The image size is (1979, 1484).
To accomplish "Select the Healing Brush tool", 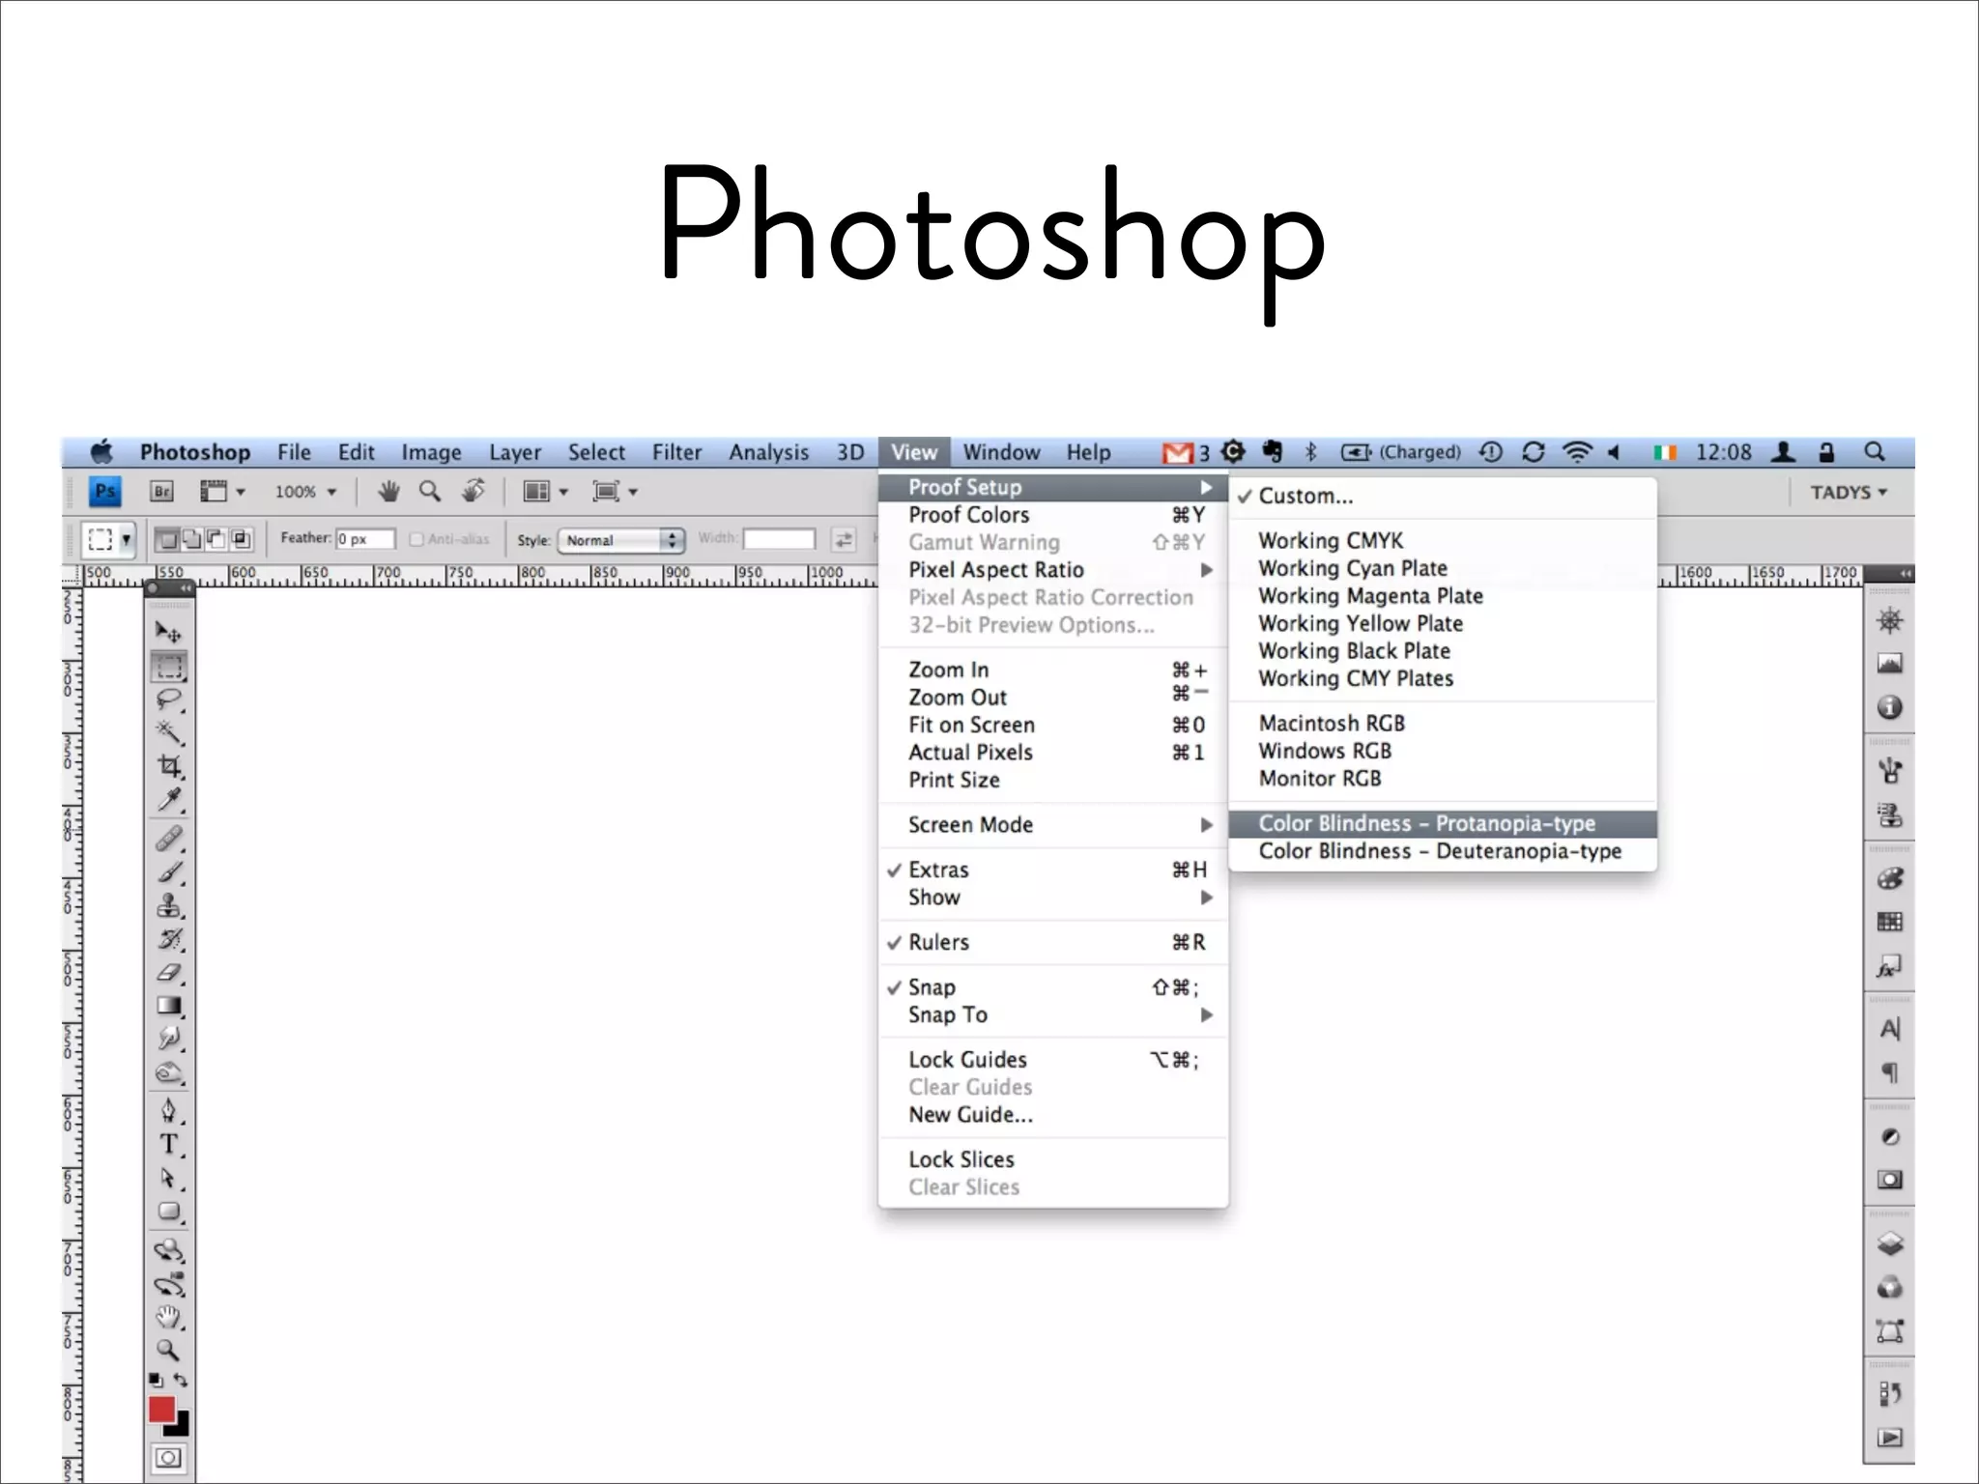I will pyautogui.click(x=169, y=839).
